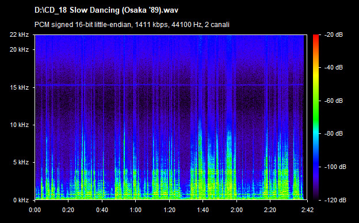Click the 0:00 time axis marker
This screenshot has height=223, width=359.
point(35,210)
